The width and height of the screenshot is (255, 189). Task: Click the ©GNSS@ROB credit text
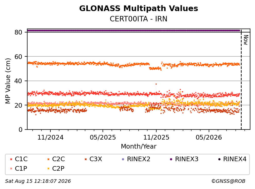tap(228, 181)
